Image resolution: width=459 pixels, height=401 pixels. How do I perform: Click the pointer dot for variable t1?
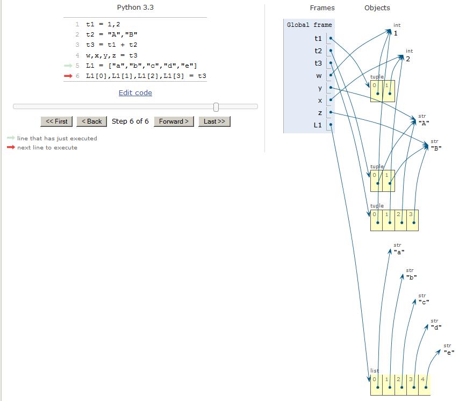[330, 37]
